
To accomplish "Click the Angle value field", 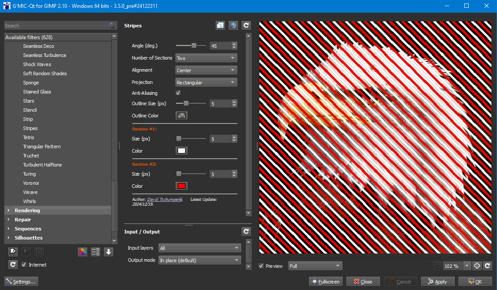I will [x=221, y=46].
